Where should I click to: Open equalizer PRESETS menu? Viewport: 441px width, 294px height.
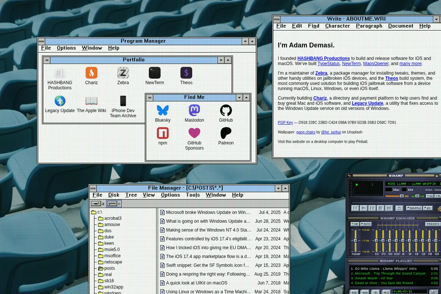click(433, 224)
